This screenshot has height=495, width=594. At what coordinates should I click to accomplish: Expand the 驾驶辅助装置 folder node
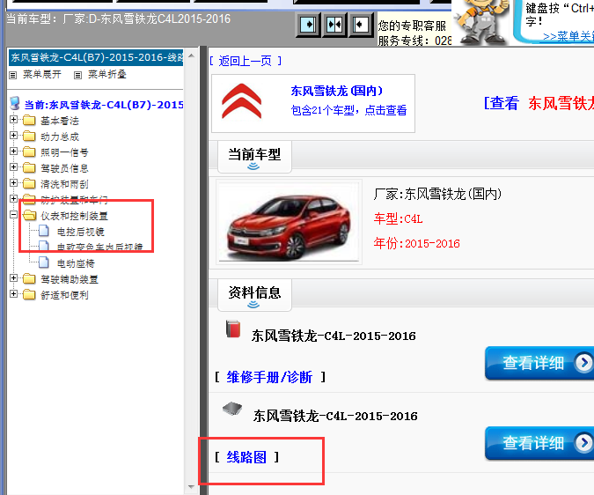[13, 278]
